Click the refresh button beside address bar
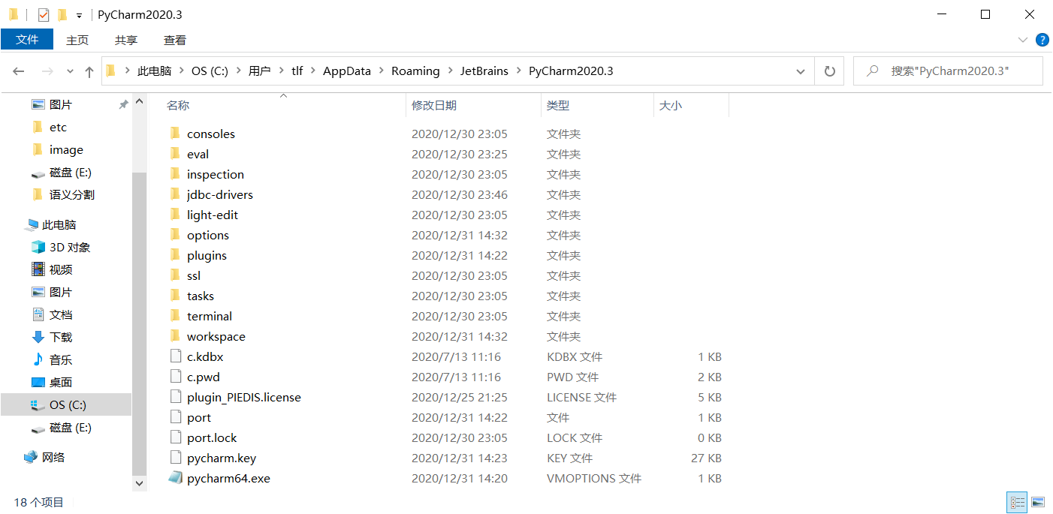 [x=830, y=71]
